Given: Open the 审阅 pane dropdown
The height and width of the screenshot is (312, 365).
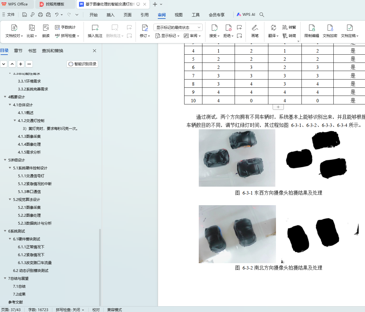Looking at the screenshot, I should click(192, 36).
